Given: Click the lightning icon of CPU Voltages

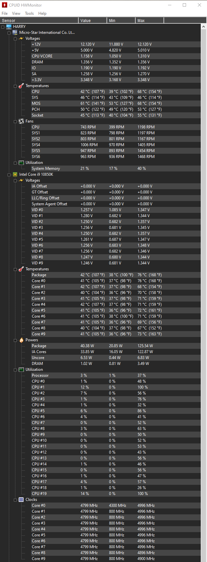Looking at the screenshot, I should (21, 180).
